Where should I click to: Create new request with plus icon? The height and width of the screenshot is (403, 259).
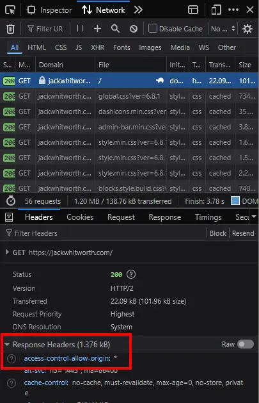(x=97, y=29)
